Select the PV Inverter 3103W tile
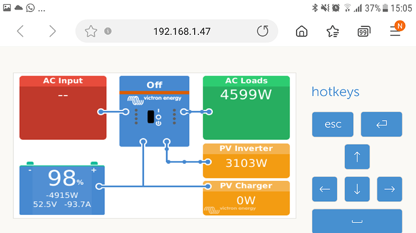 click(x=246, y=160)
